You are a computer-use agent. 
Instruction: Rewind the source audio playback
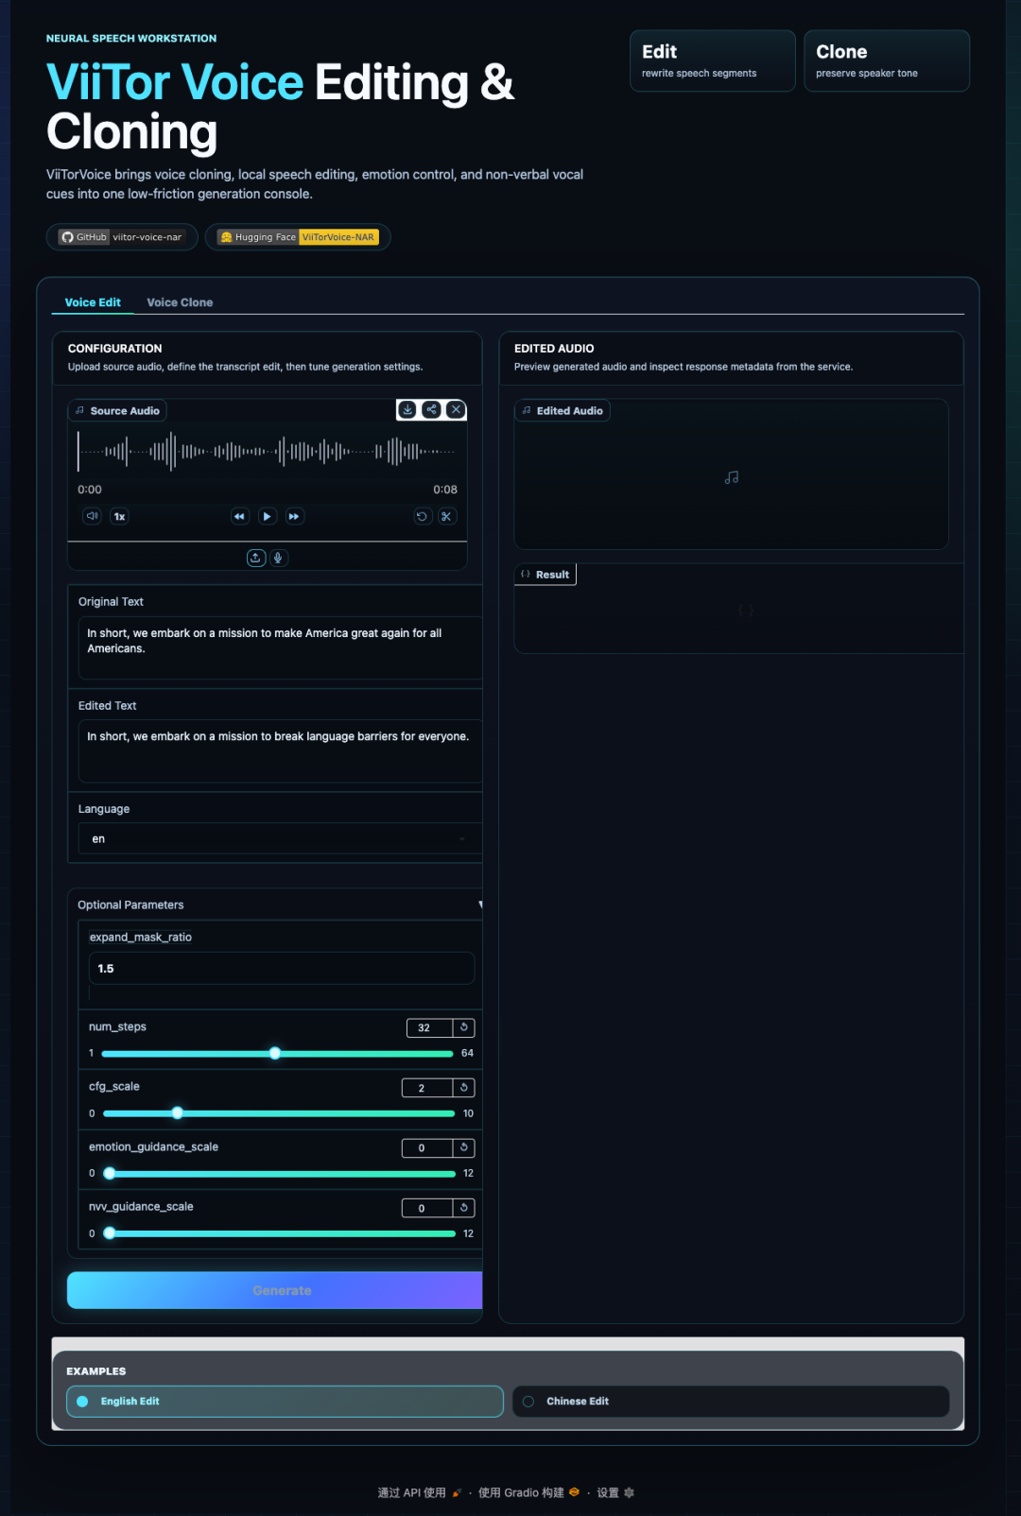[240, 516]
